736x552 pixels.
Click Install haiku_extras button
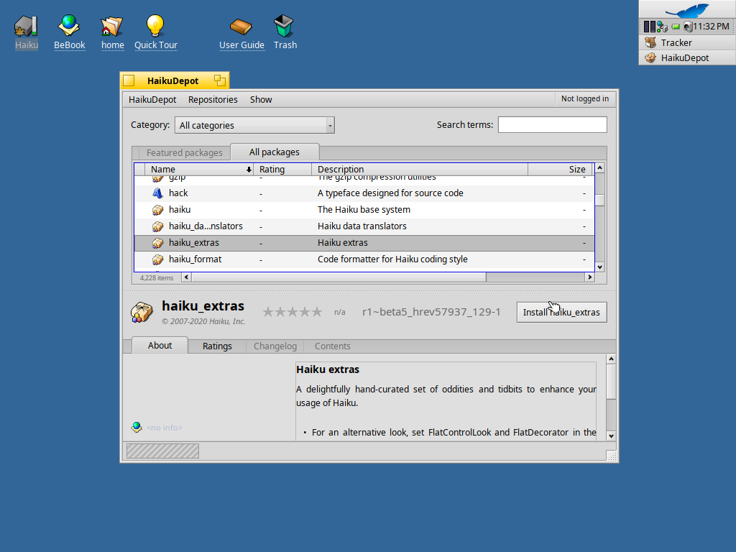pyautogui.click(x=562, y=312)
